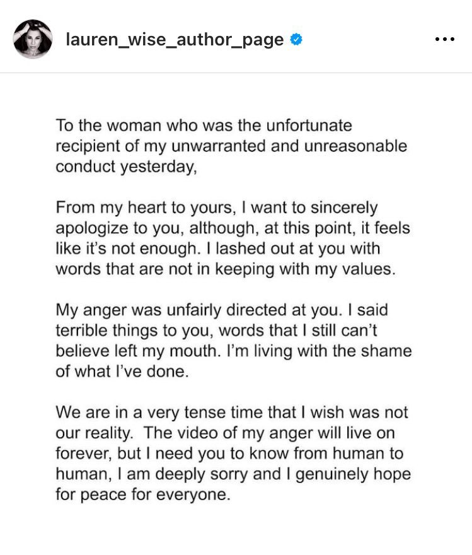Click the line "forever, but I need you"
This screenshot has width=472, height=555.
[229, 453]
